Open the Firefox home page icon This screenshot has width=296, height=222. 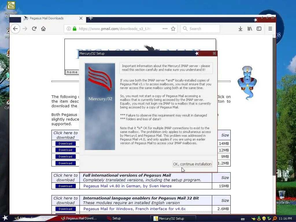43,29
